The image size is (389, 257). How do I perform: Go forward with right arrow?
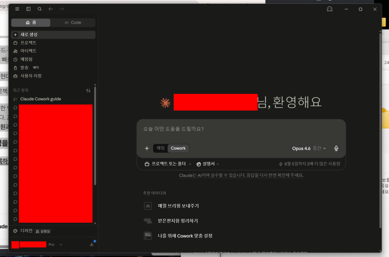62,9
